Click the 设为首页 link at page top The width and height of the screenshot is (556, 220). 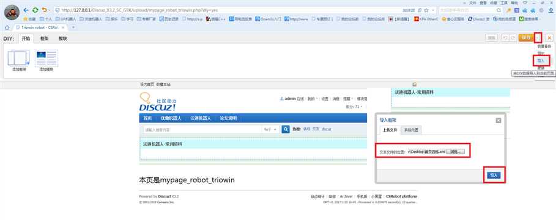coord(147,84)
